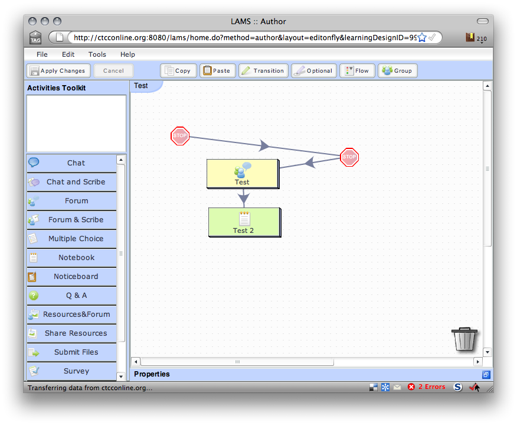Viewport: 517px width, 425px height.
Task: Click the TAG icon beside address bar
Action: [35, 37]
